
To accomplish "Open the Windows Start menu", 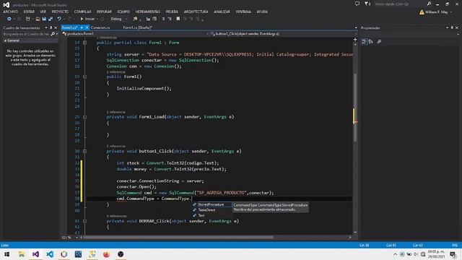I will click(x=6, y=254).
